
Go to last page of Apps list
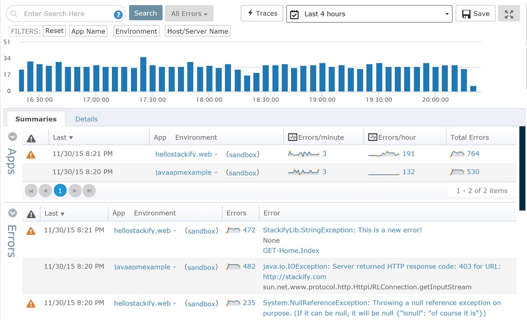(x=89, y=191)
